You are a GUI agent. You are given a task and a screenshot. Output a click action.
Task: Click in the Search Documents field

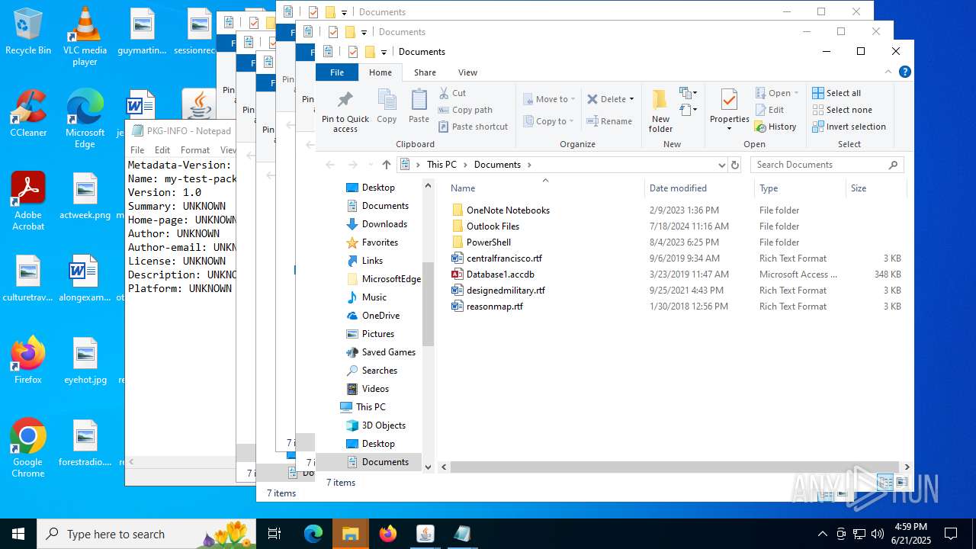click(820, 165)
